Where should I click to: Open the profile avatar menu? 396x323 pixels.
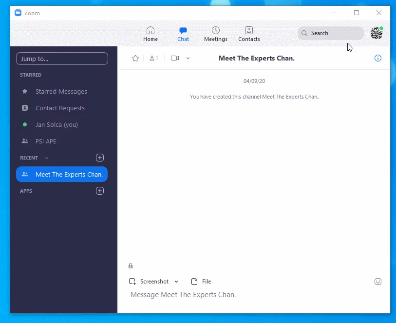pyautogui.click(x=376, y=33)
